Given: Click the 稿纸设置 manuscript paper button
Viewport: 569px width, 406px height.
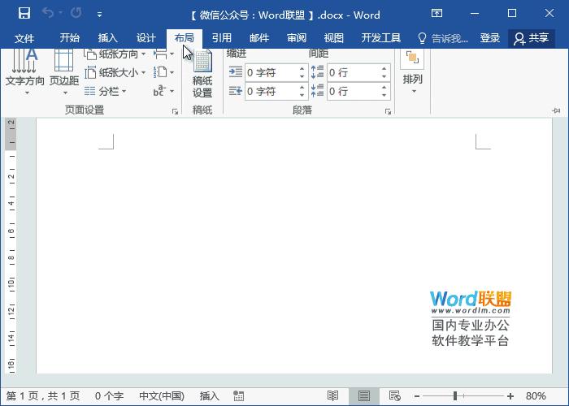Looking at the screenshot, I should click(x=202, y=74).
